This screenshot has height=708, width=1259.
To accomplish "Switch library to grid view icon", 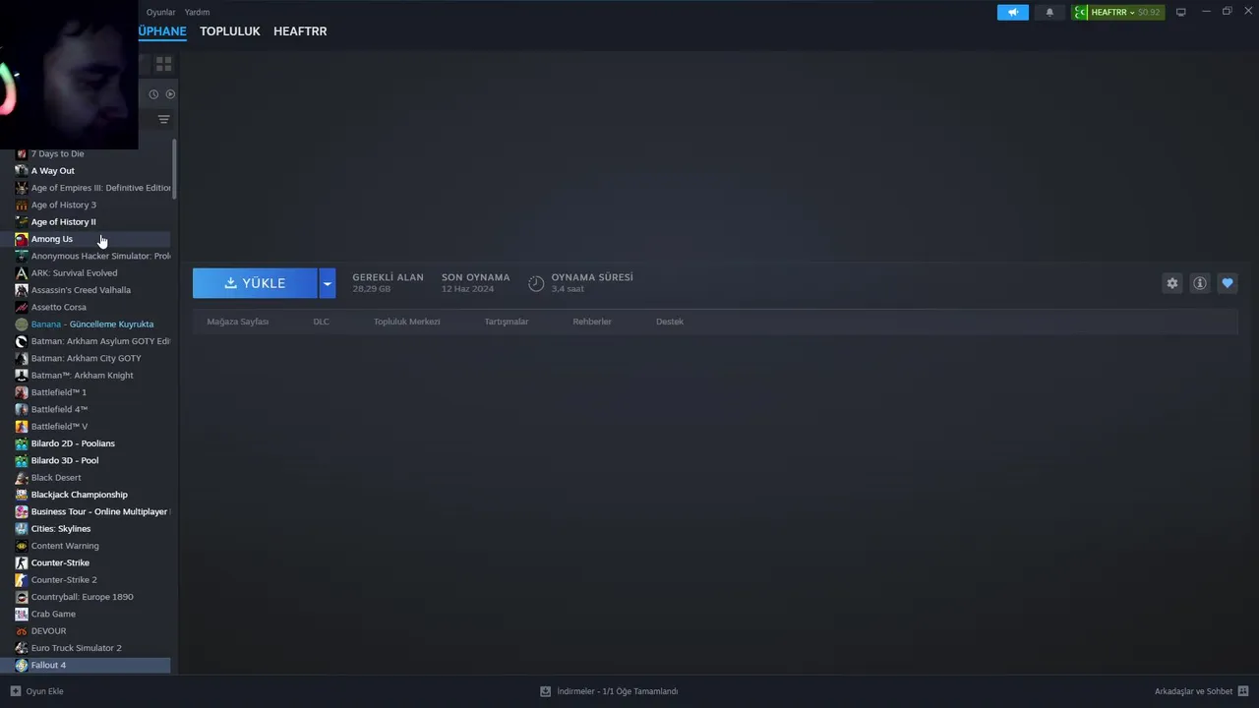I will pyautogui.click(x=164, y=64).
